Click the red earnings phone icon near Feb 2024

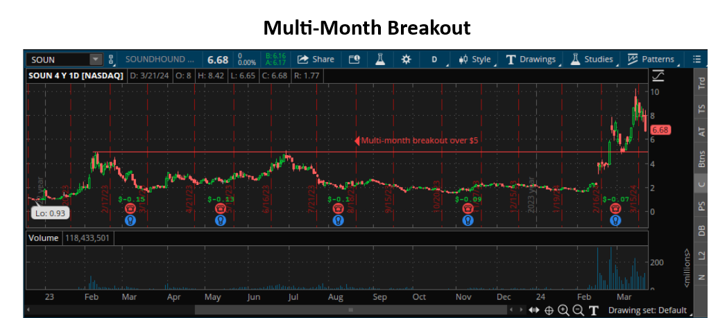615,208
